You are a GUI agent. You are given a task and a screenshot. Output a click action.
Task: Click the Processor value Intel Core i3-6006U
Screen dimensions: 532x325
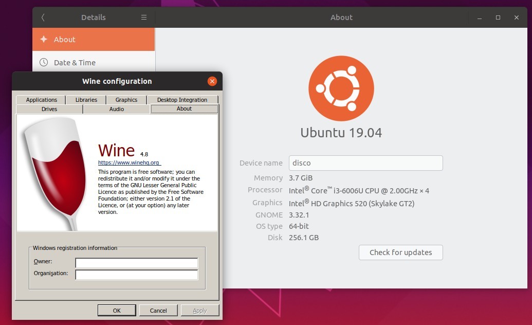(359, 190)
